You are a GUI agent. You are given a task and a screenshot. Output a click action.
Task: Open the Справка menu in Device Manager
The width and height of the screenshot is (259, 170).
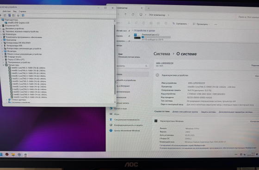tap(23, 12)
